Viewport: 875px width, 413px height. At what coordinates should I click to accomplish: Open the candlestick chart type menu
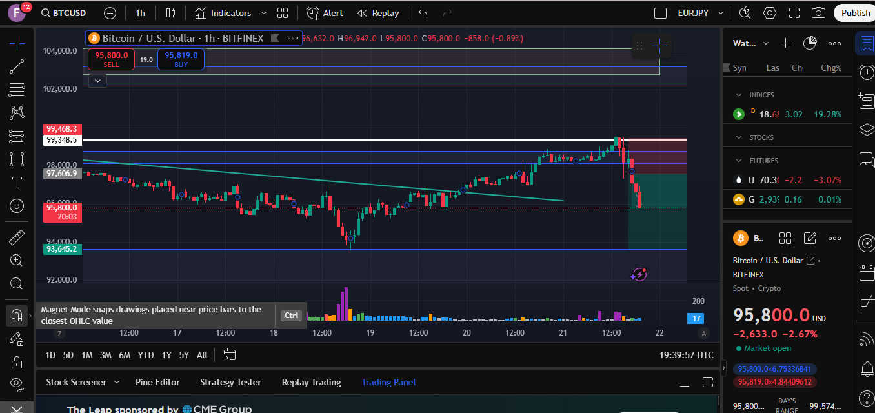(x=170, y=13)
